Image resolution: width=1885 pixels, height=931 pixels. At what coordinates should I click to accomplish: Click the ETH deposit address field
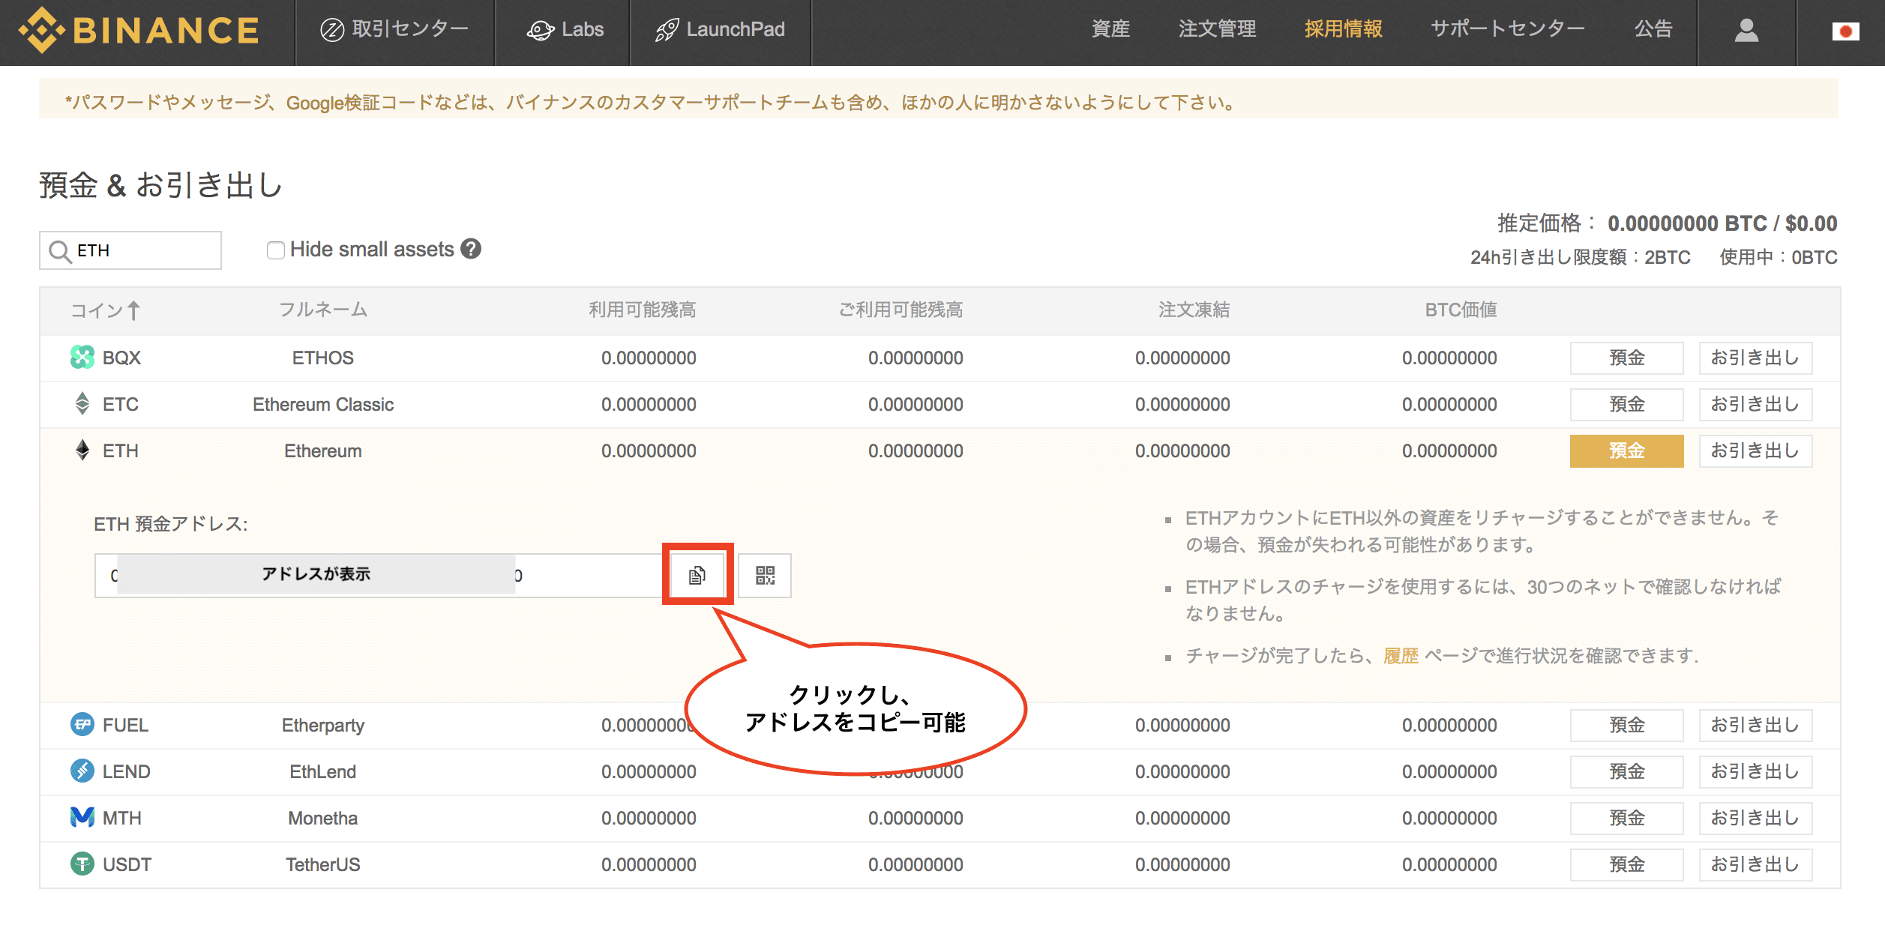pyautogui.click(x=375, y=575)
